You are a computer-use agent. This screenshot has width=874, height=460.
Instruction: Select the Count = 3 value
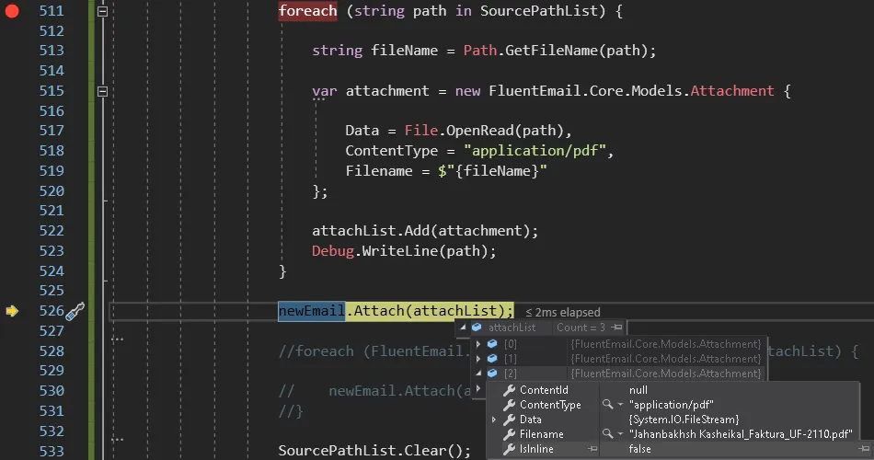(581, 328)
